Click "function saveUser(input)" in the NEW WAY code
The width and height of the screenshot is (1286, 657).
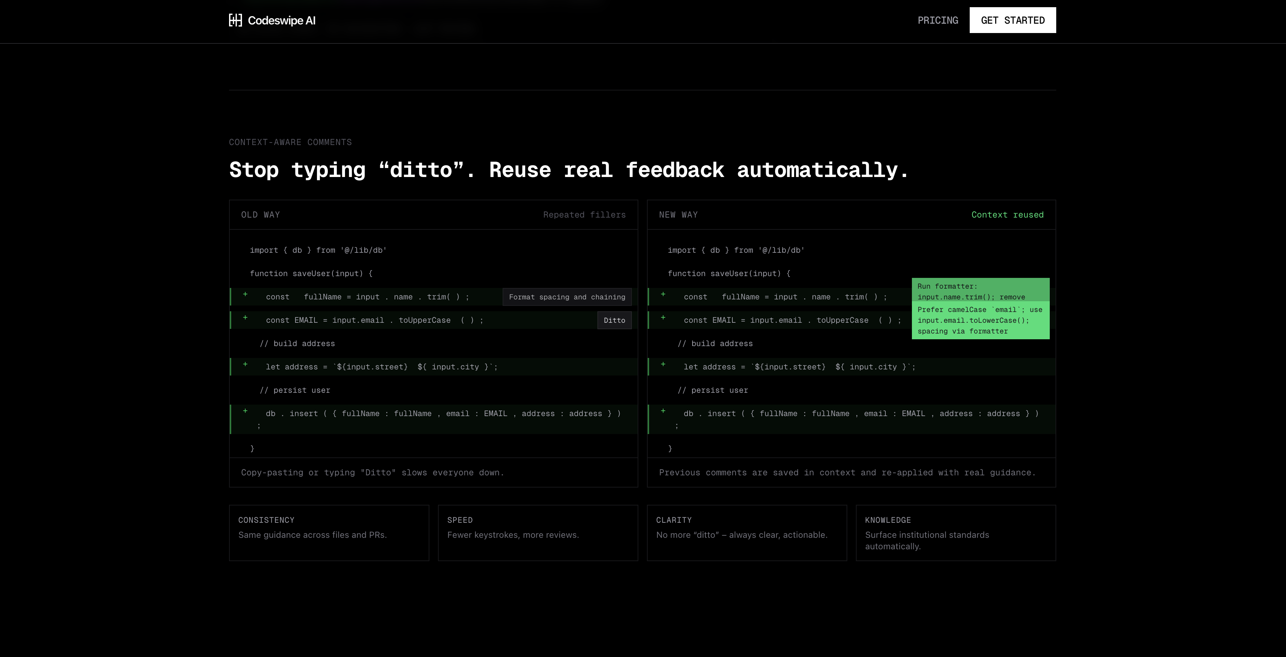coord(729,274)
